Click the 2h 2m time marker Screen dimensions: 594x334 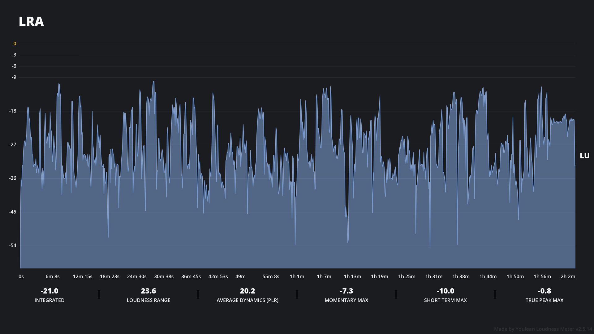click(x=568, y=276)
